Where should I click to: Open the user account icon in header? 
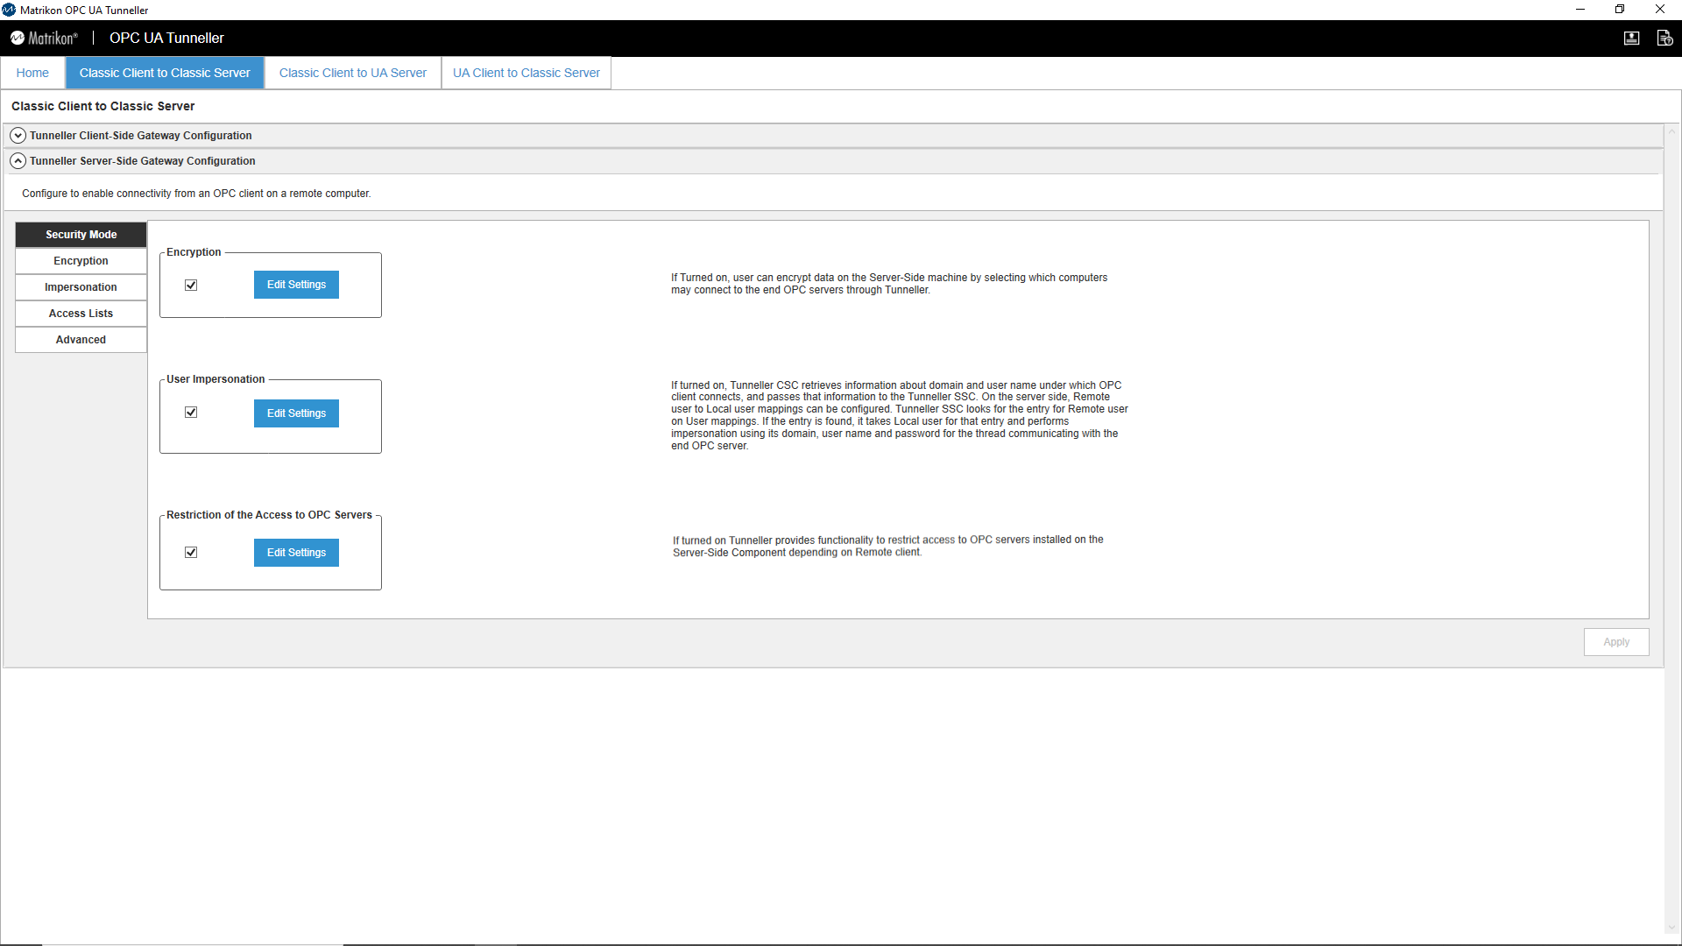tap(1631, 38)
